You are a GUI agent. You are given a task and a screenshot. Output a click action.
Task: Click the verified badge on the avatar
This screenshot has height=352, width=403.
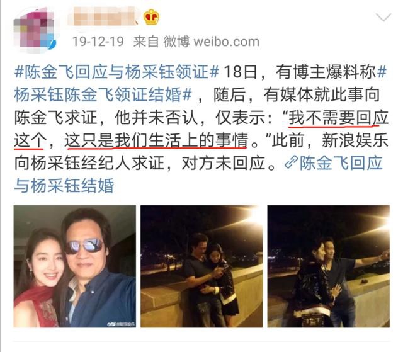coord(52,46)
